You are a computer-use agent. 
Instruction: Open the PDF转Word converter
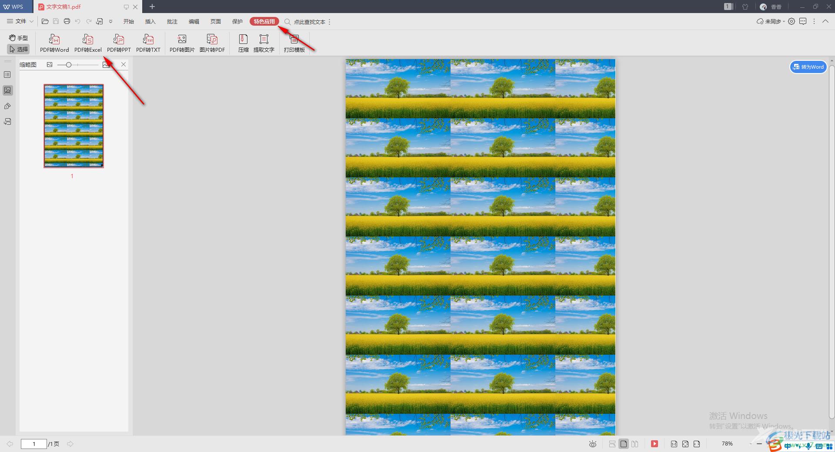(54, 43)
